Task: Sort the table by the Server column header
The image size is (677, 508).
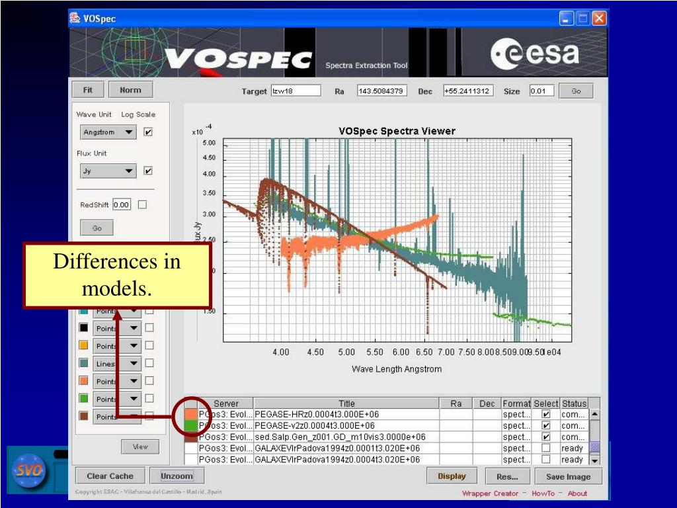Action: pos(225,403)
